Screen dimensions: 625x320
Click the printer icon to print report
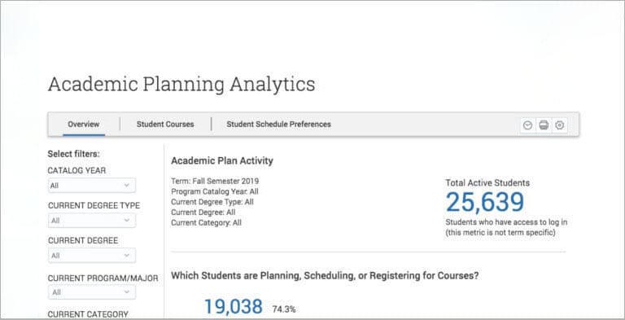click(544, 125)
